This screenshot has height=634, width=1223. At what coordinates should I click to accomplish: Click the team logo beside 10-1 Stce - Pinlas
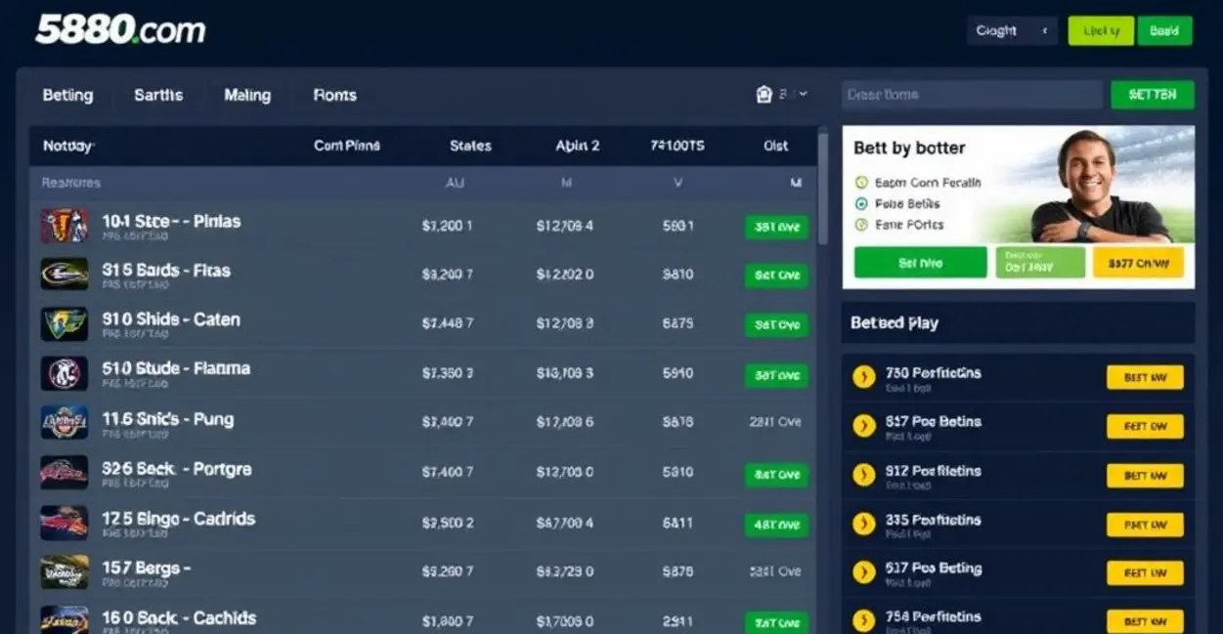[x=65, y=226]
